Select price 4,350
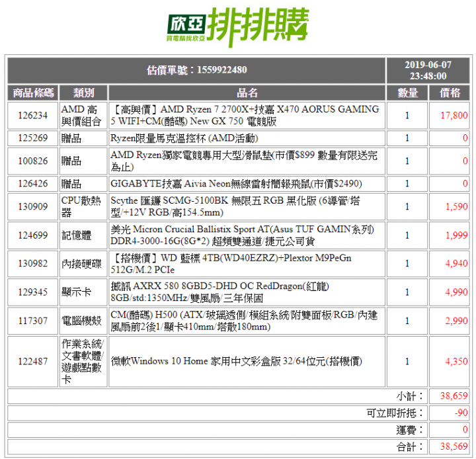Screen dimensions: 476x459 point(457,362)
